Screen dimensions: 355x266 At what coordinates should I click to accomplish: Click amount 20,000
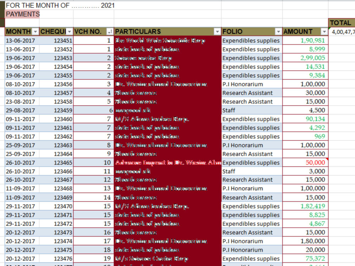tap(315, 250)
